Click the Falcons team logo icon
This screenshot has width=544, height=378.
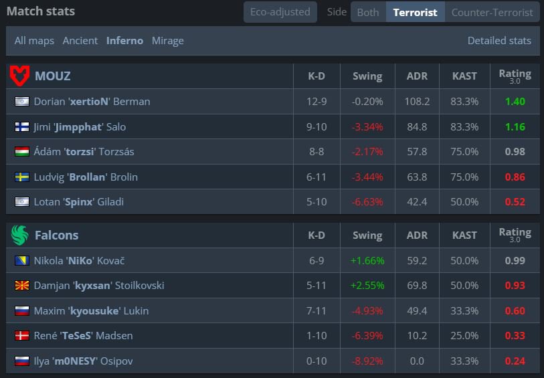tap(19, 235)
